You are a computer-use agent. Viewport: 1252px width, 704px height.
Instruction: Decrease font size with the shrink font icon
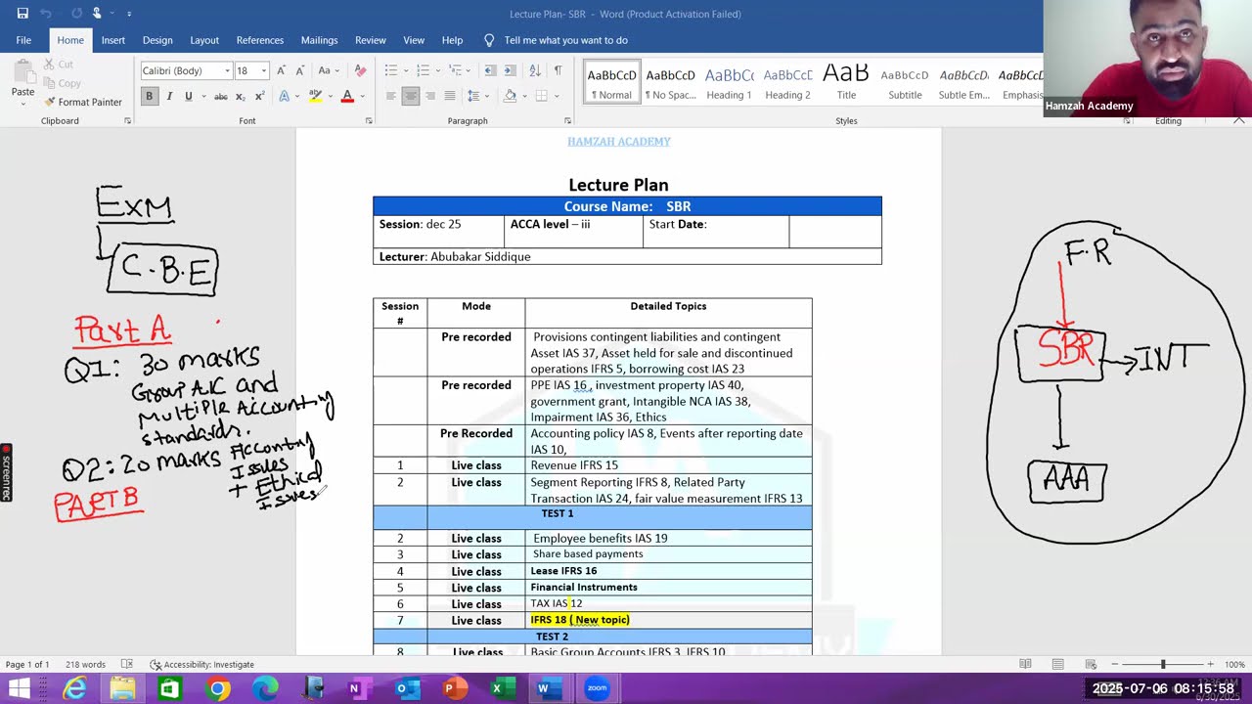coord(299,70)
